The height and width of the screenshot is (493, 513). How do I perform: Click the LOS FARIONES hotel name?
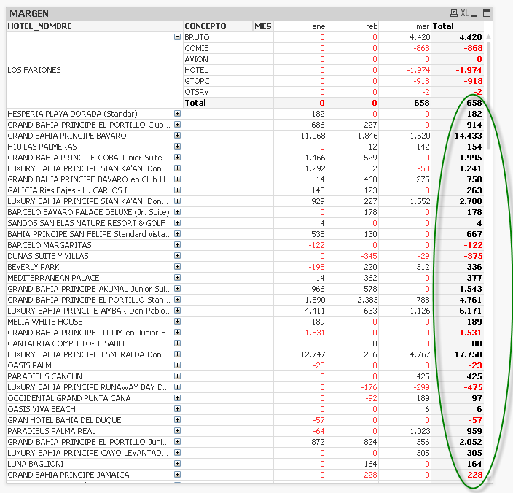coord(34,70)
